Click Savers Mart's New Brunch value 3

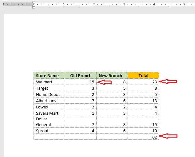tap(124, 113)
